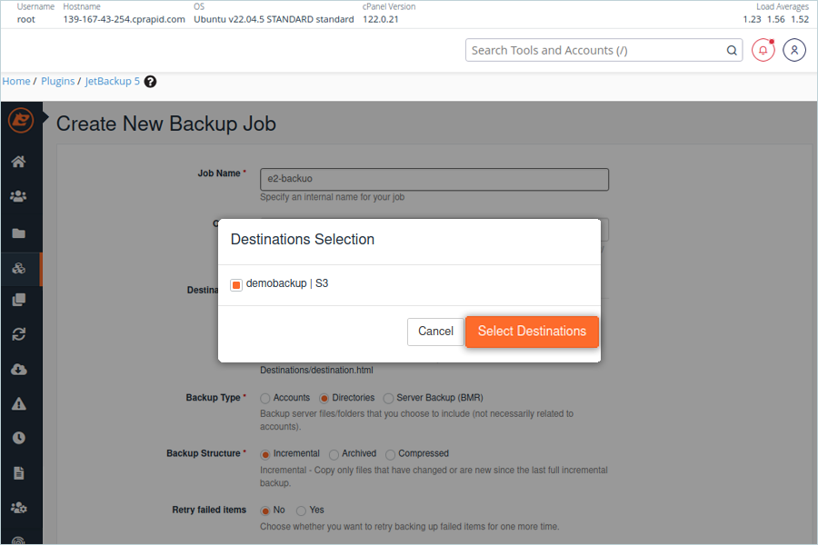Open the Clone Jobs copy sidebar icon
The image size is (818, 545).
coord(19,300)
